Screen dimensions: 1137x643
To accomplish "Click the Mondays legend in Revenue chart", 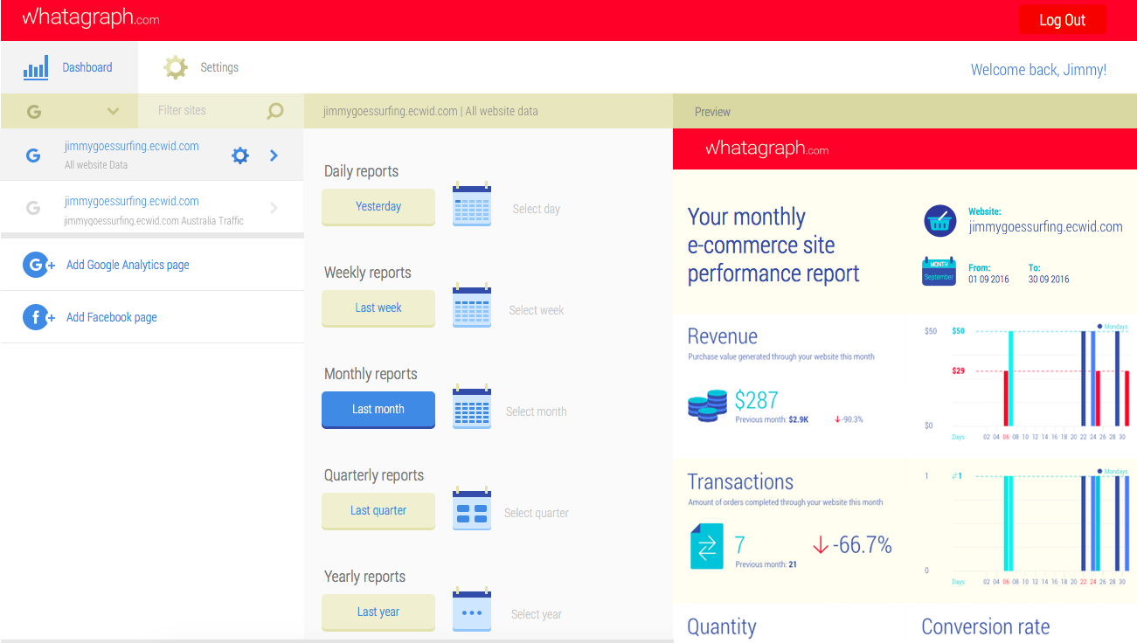I will pyautogui.click(x=1112, y=327).
